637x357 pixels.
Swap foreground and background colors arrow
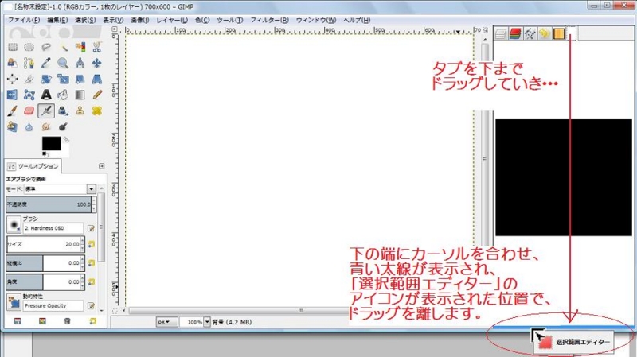coord(66,139)
